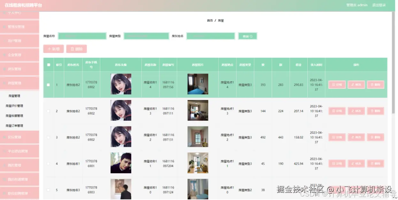This screenshot has width=398, height=200.
Task: Click landlord avatar in row 4
Action: 121,163
